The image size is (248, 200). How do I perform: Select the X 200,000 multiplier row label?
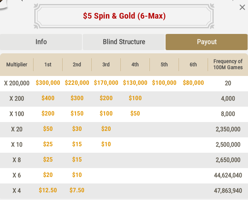pyautogui.click(x=17, y=83)
